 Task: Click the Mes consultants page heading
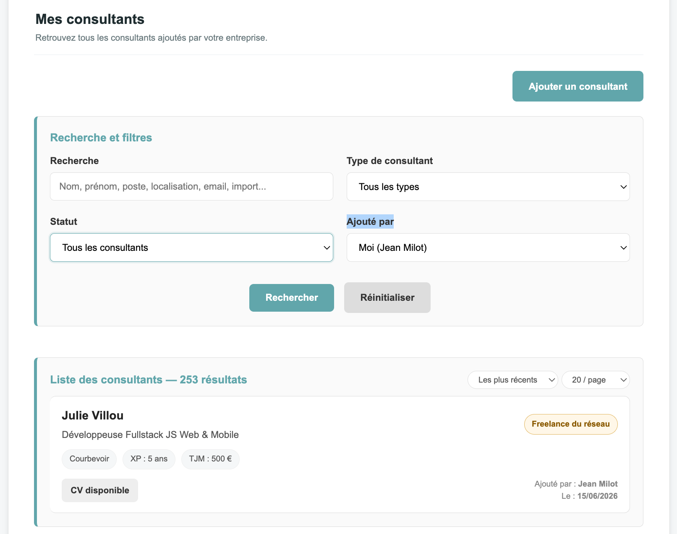90,19
